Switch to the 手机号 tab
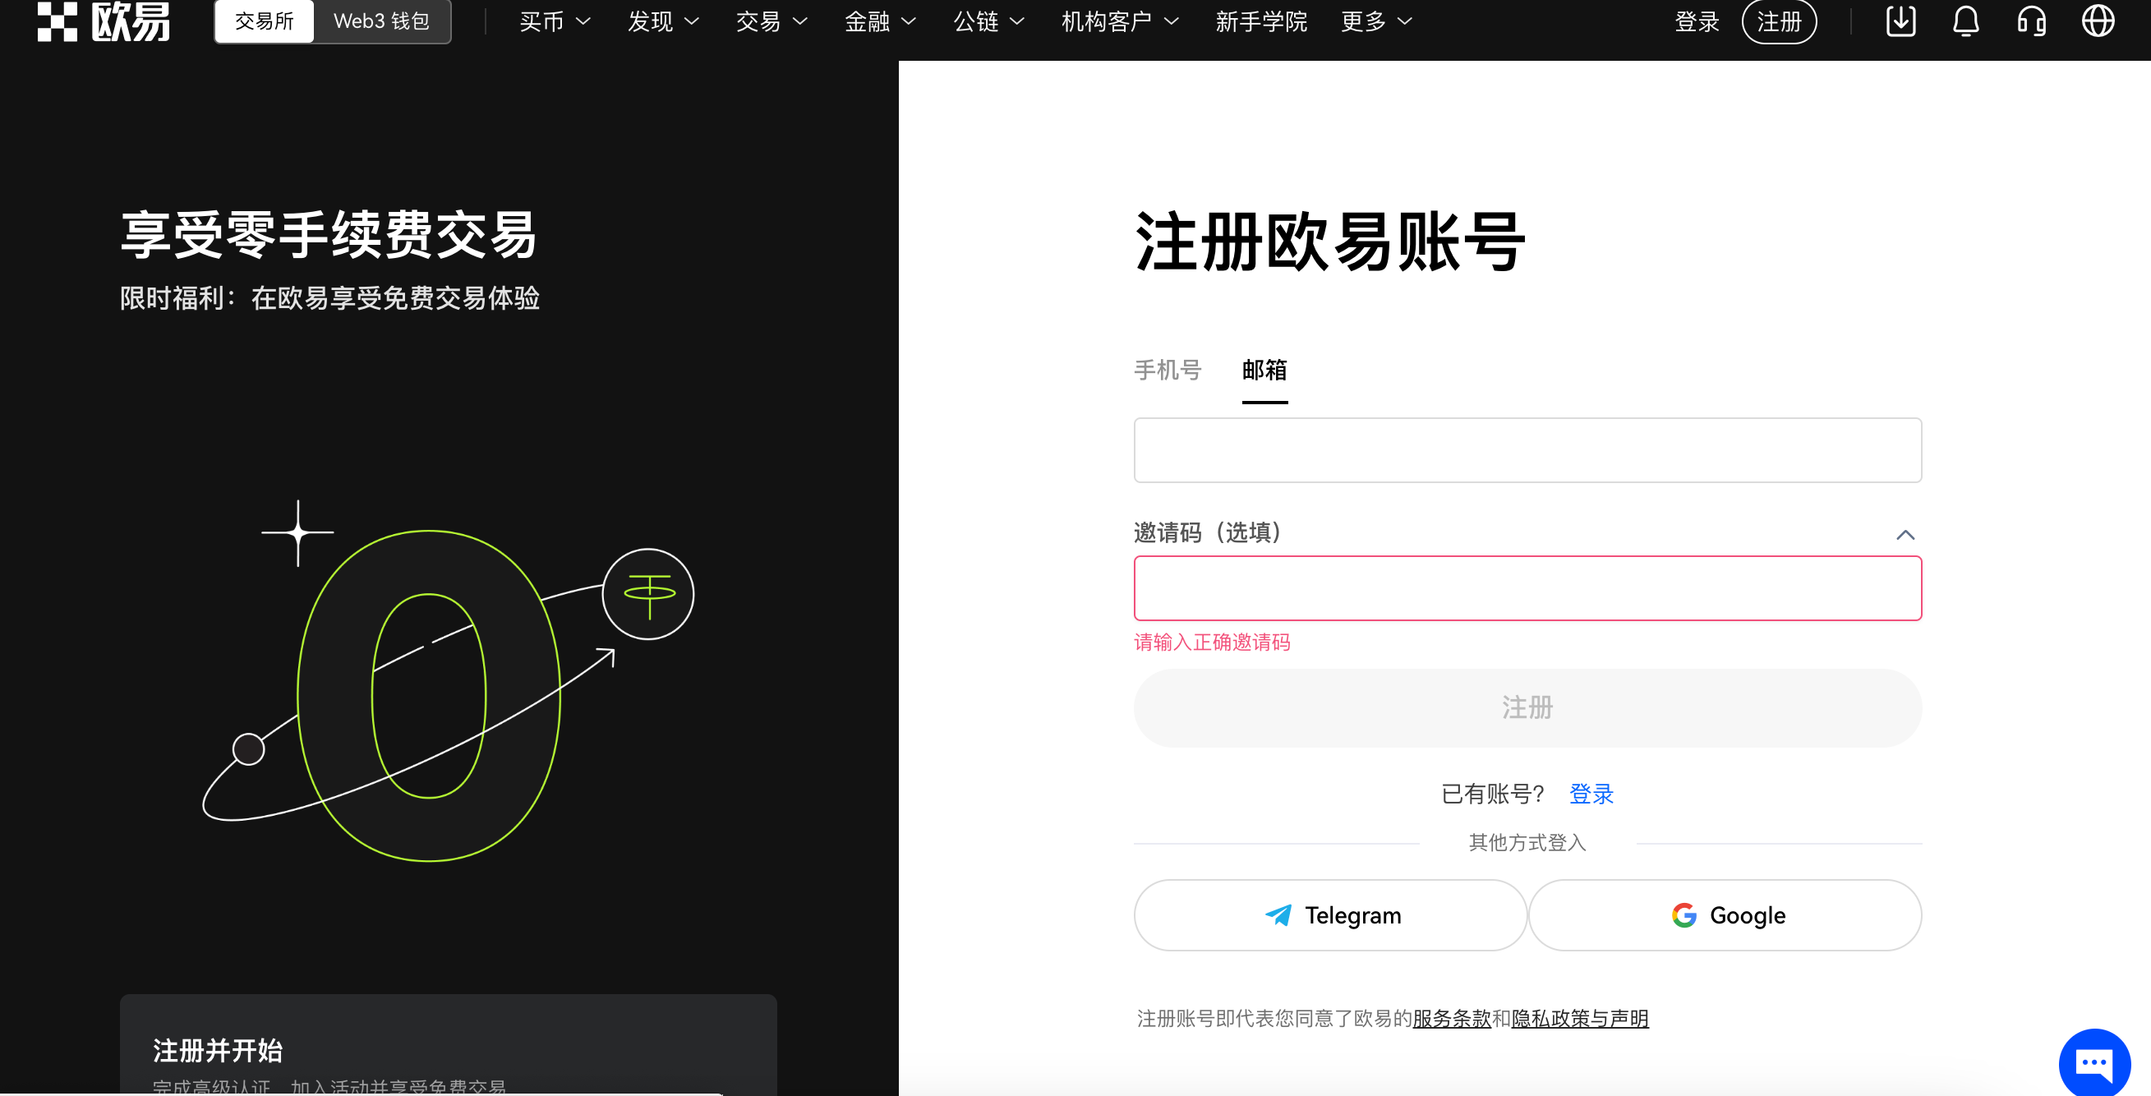Screen dimensions: 2151x1096 1168,371
